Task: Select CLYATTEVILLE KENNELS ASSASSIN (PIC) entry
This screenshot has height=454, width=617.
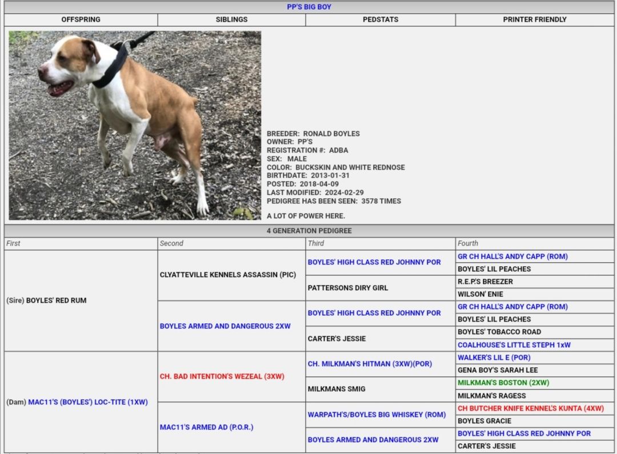Action: coord(228,275)
